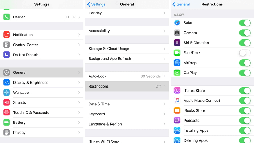Tap the Deleting Apps store icon
This screenshot has height=143, width=254.
click(x=177, y=140)
